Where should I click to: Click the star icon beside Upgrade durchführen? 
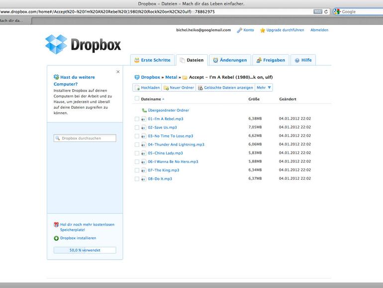[263, 30]
